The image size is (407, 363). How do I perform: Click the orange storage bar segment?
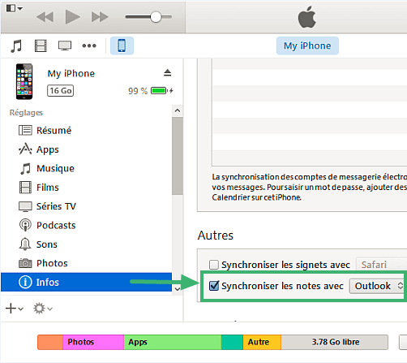[x=50, y=342]
